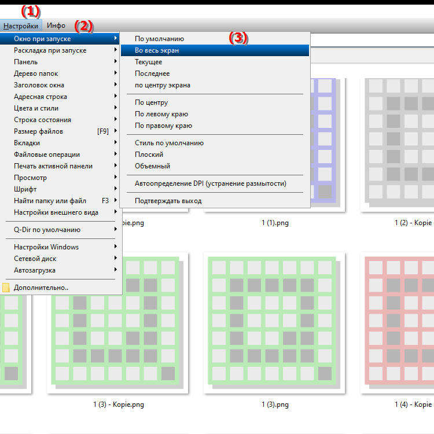The image size is (434, 434).
Task: Open the Шрифт submenu
Action: (60, 189)
